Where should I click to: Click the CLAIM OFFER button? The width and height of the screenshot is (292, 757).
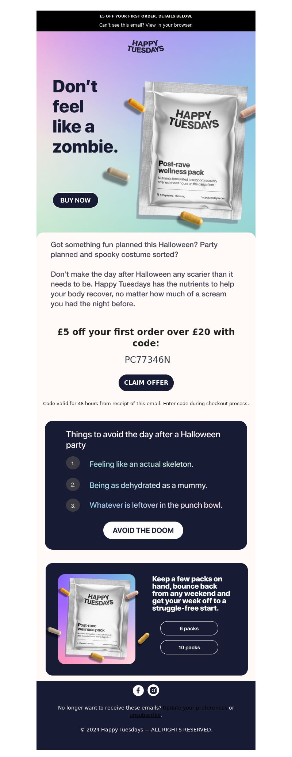point(146,383)
